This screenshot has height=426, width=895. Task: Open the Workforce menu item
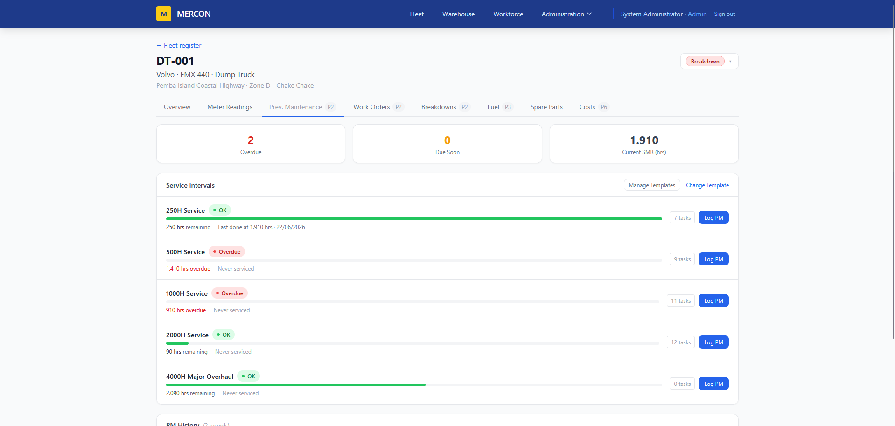pos(508,14)
